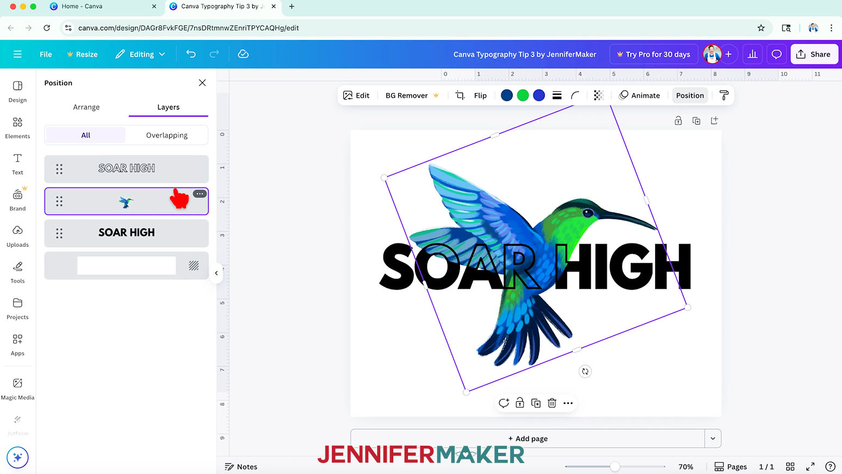
Task: Open the Uploads sidebar panel
Action: (17, 236)
